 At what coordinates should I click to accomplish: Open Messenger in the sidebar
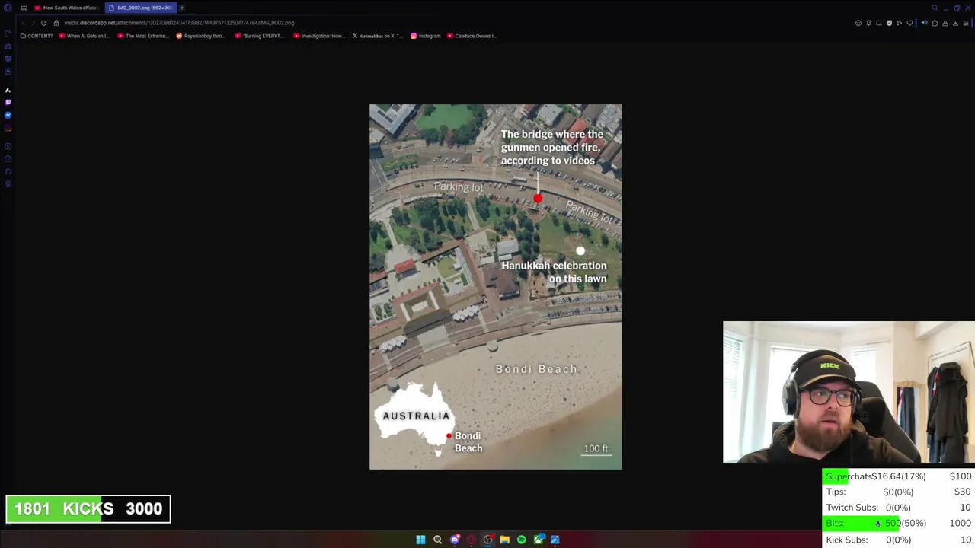tap(8, 115)
